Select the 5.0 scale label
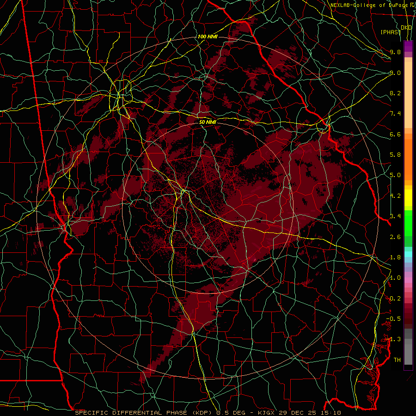The image size is (416, 416). pyautogui.click(x=395, y=175)
